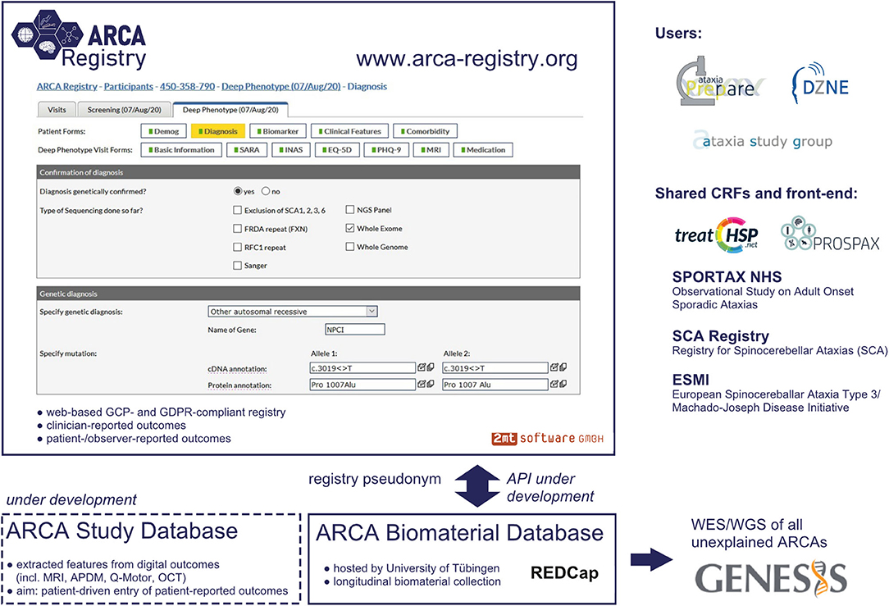889x606 pixels.
Task: Click the copy icon beside Allele 1 cDNA annotation
Action: click(431, 367)
